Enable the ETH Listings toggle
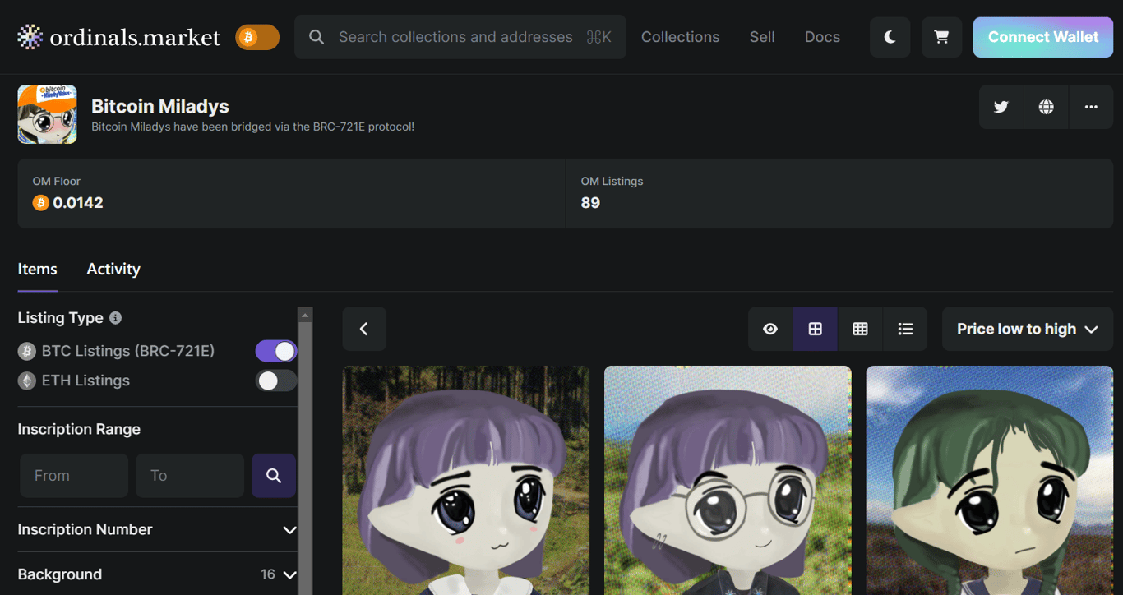1123x595 pixels. coord(275,381)
